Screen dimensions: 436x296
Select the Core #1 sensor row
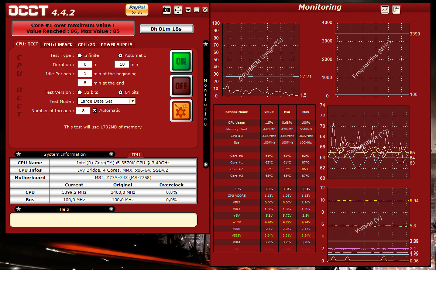(x=264, y=163)
